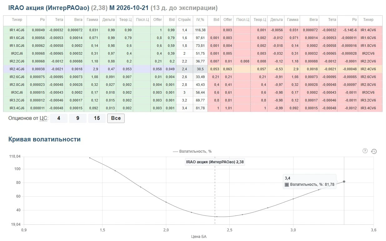Select the Все button to show all options
This screenshot has height=241, width=386.
116,118
